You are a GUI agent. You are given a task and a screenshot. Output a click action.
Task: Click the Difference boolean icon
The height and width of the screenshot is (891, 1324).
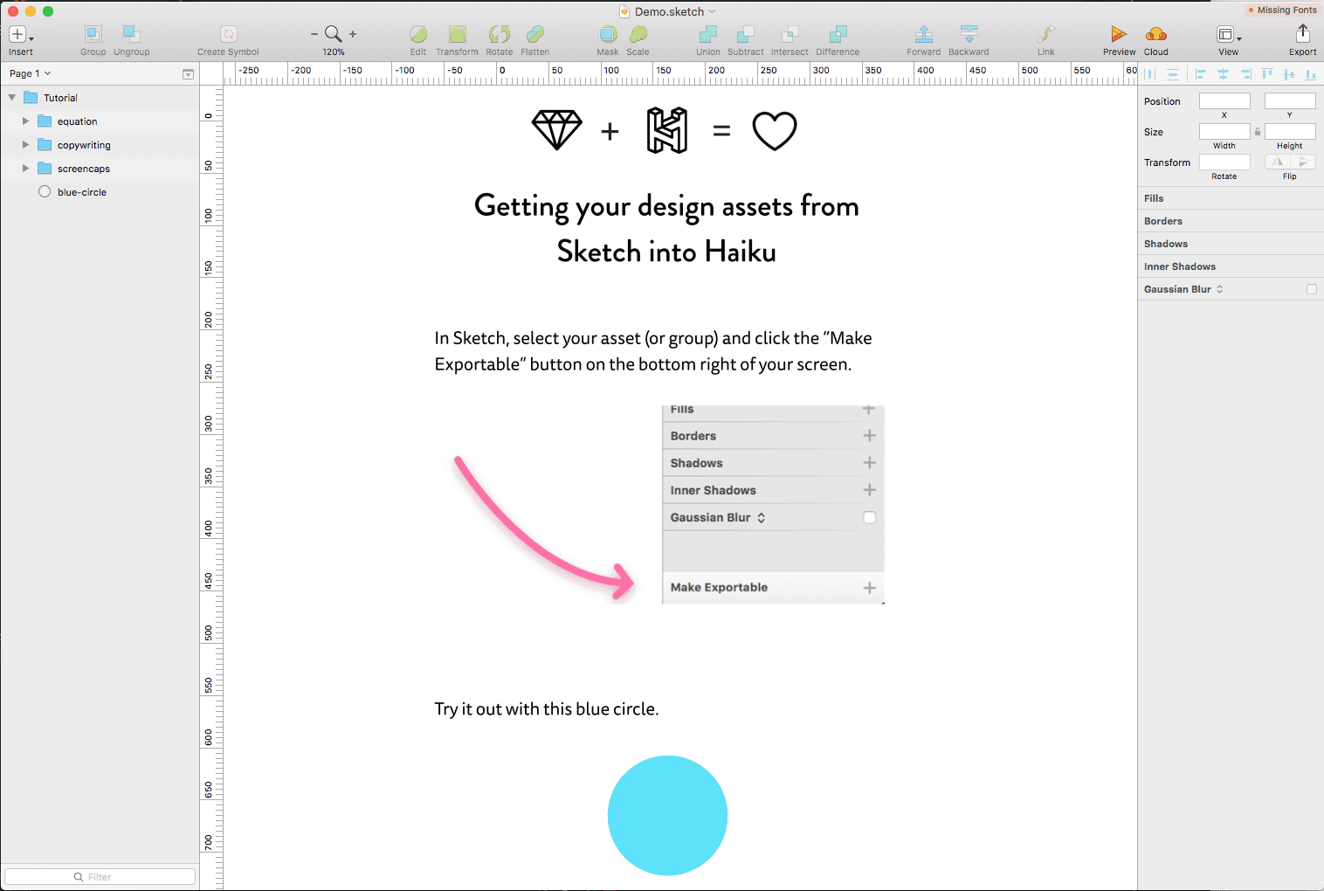838,34
